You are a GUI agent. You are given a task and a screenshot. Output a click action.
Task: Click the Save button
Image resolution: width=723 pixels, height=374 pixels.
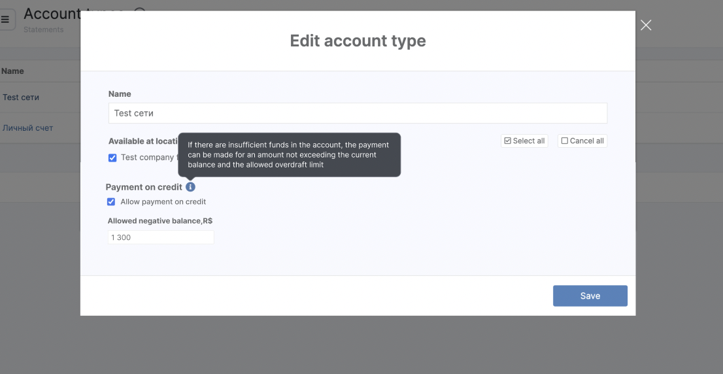(x=590, y=296)
